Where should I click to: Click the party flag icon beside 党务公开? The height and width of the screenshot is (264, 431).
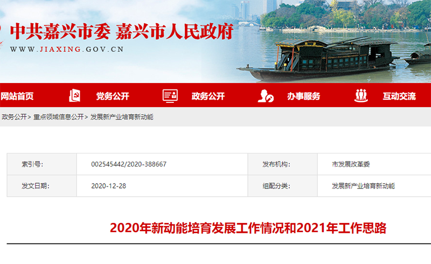[x=74, y=96]
